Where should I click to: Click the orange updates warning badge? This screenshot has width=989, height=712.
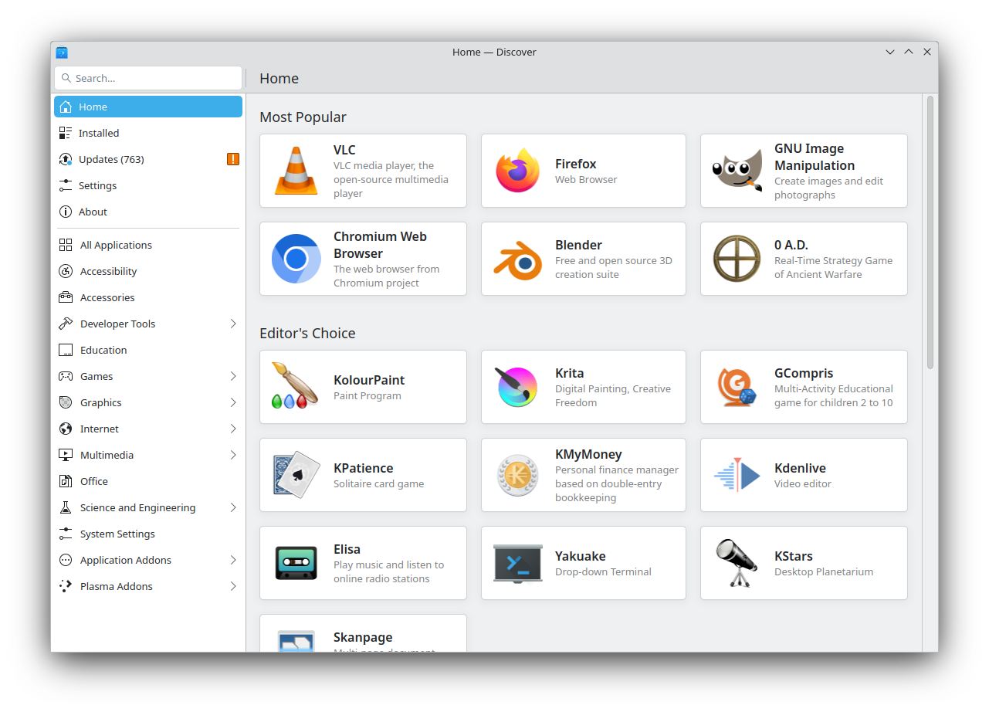pos(233,159)
